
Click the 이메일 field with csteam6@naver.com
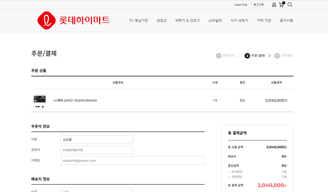pyautogui.click(x=132, y=160)
